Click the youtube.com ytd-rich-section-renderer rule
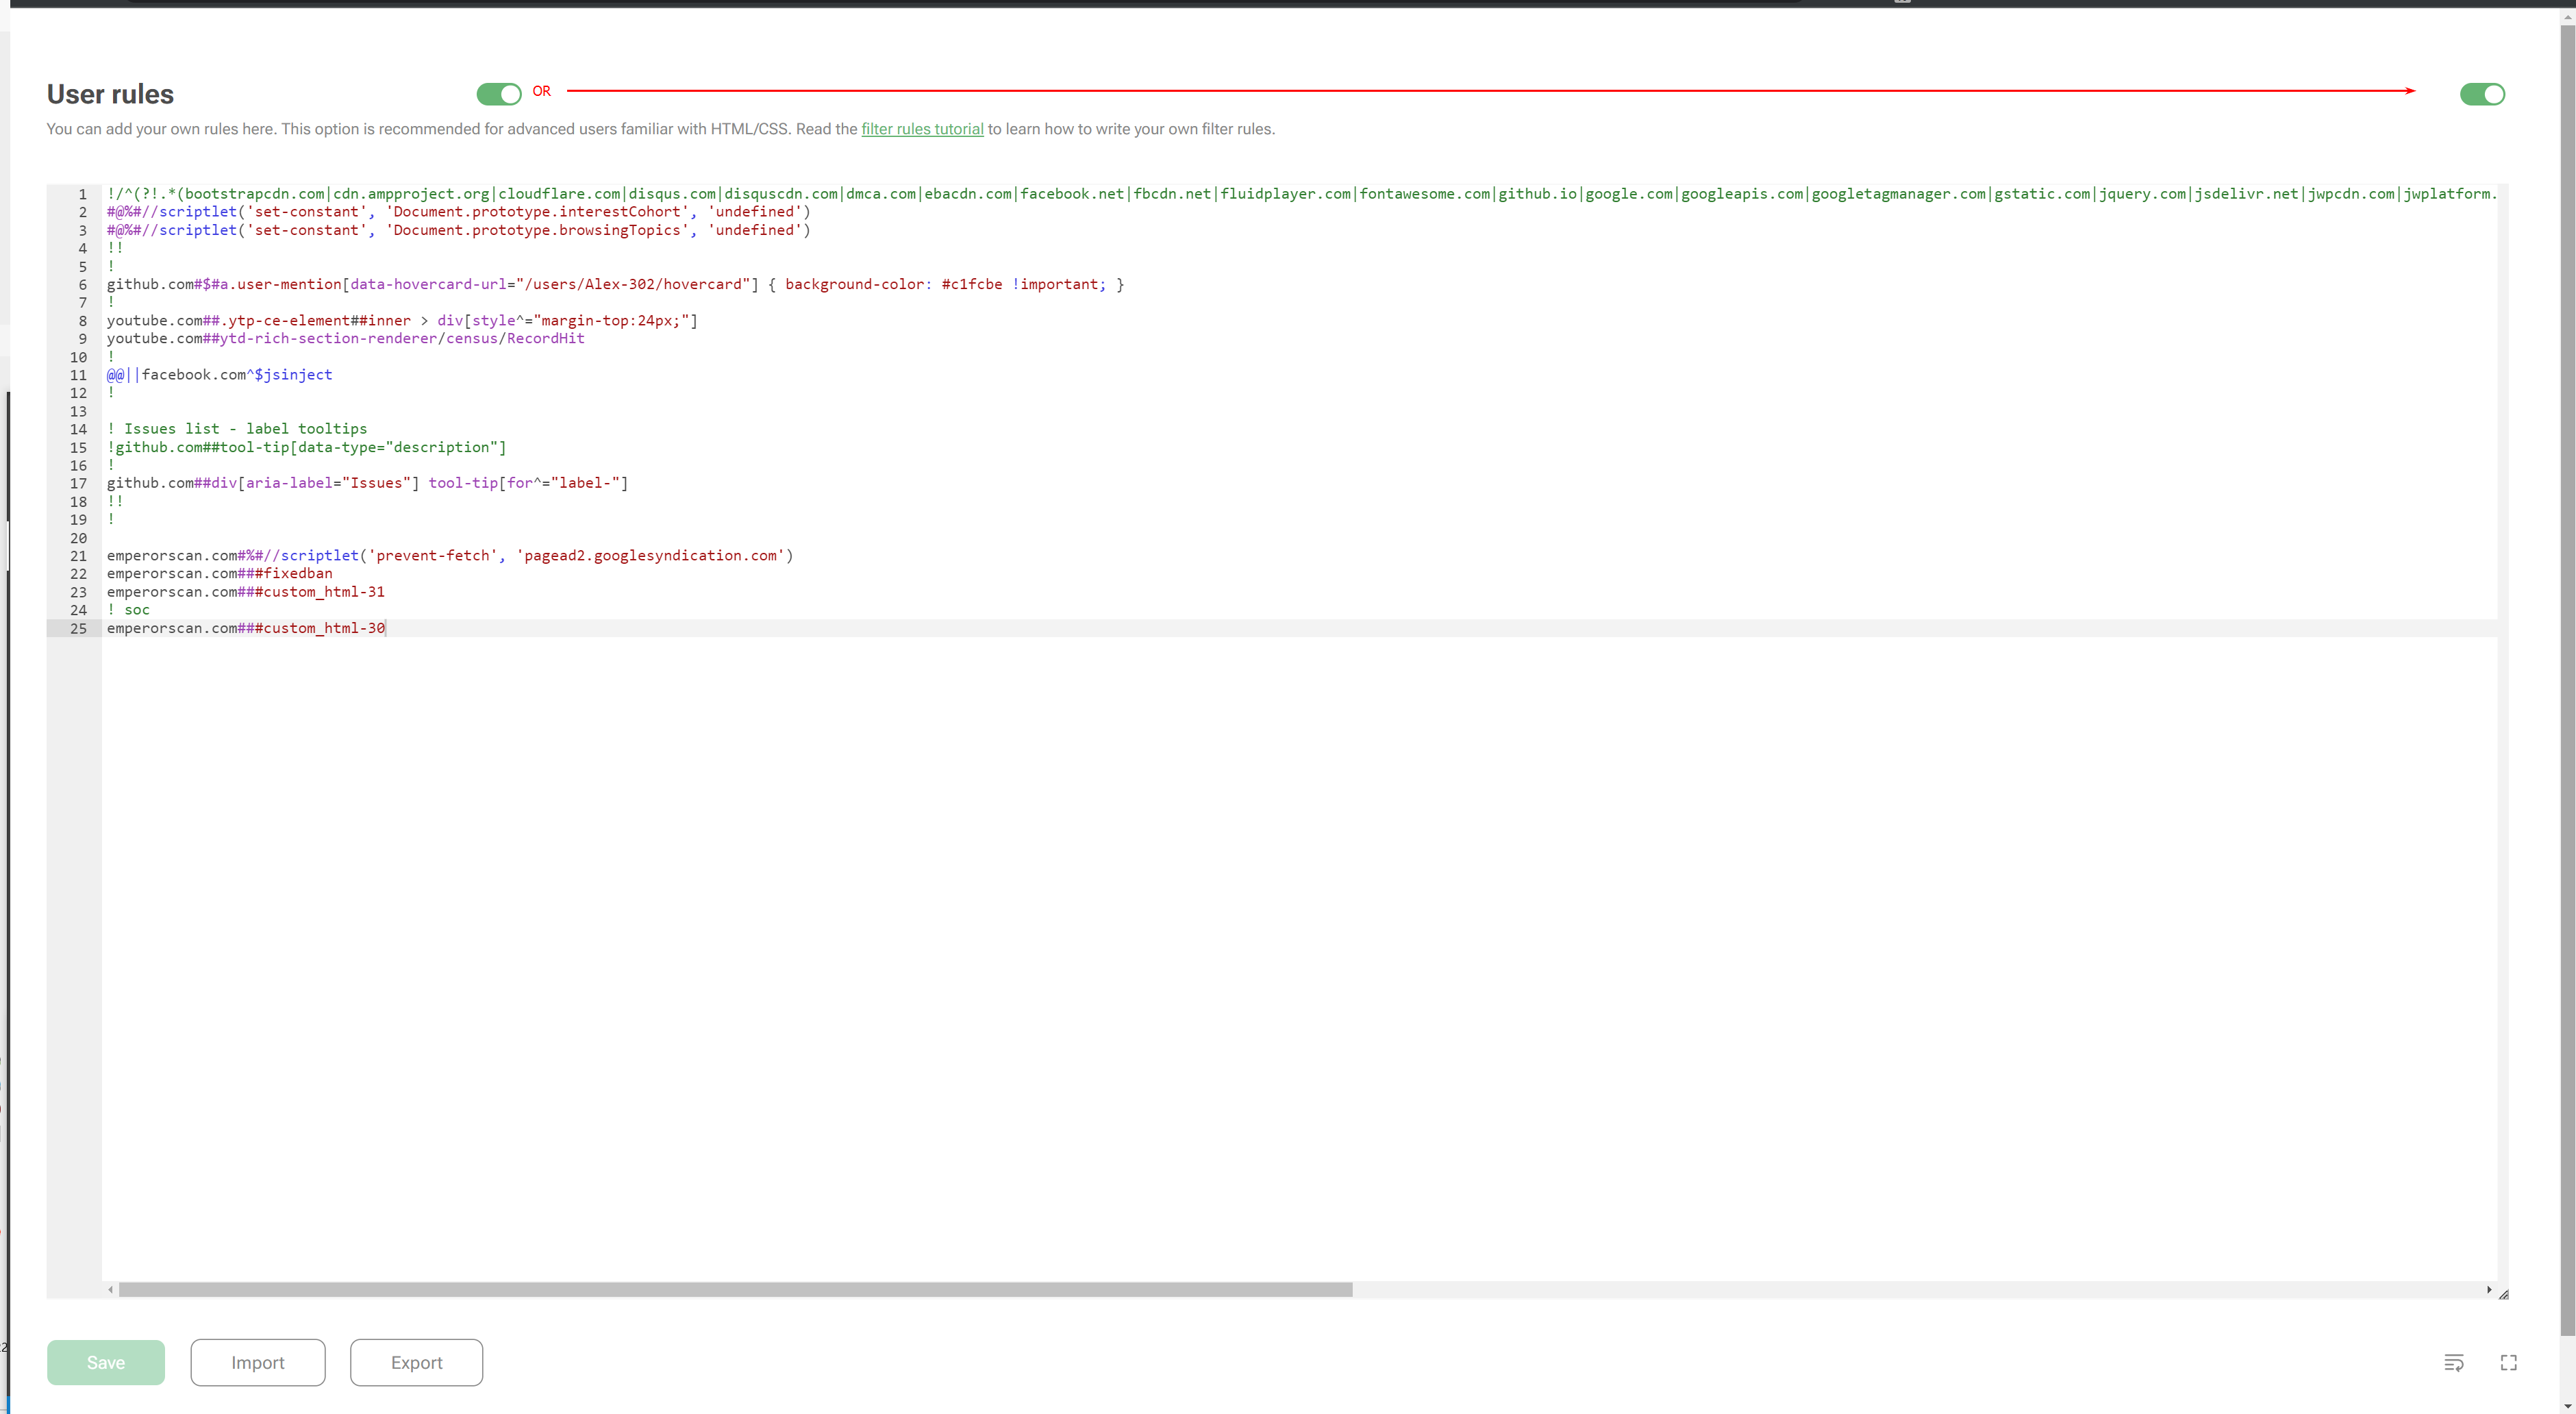This screenshot has height=1414, width=2576. [345, 338]
